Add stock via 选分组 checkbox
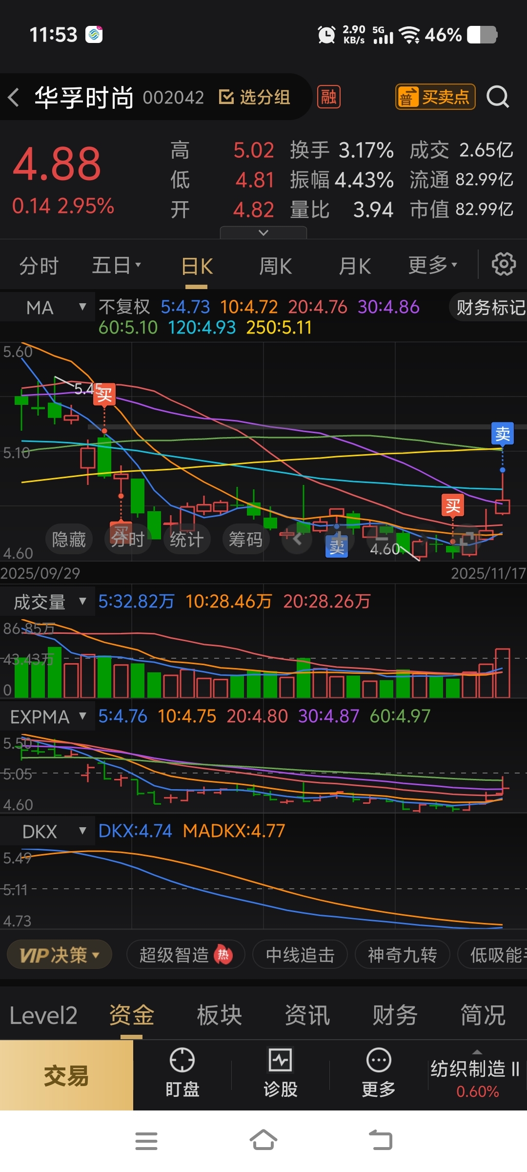Viewport: 527px width, 1172px height. [x=254, y=97]
